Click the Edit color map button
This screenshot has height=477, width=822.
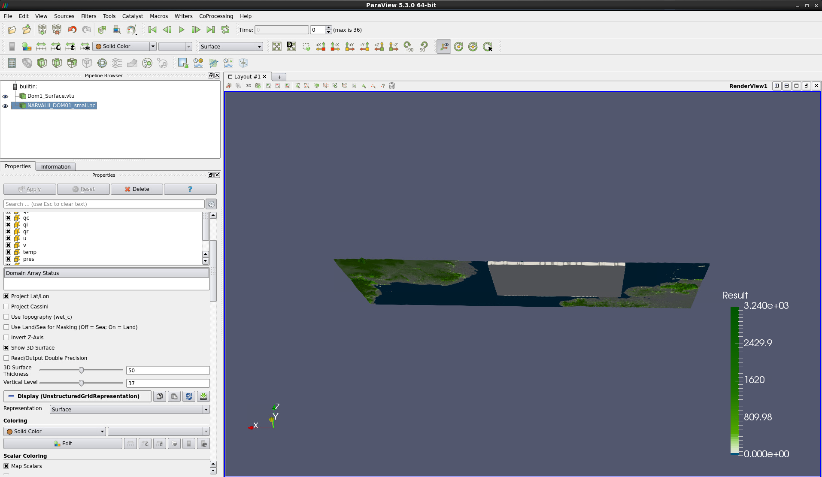[x=63, y=444]
